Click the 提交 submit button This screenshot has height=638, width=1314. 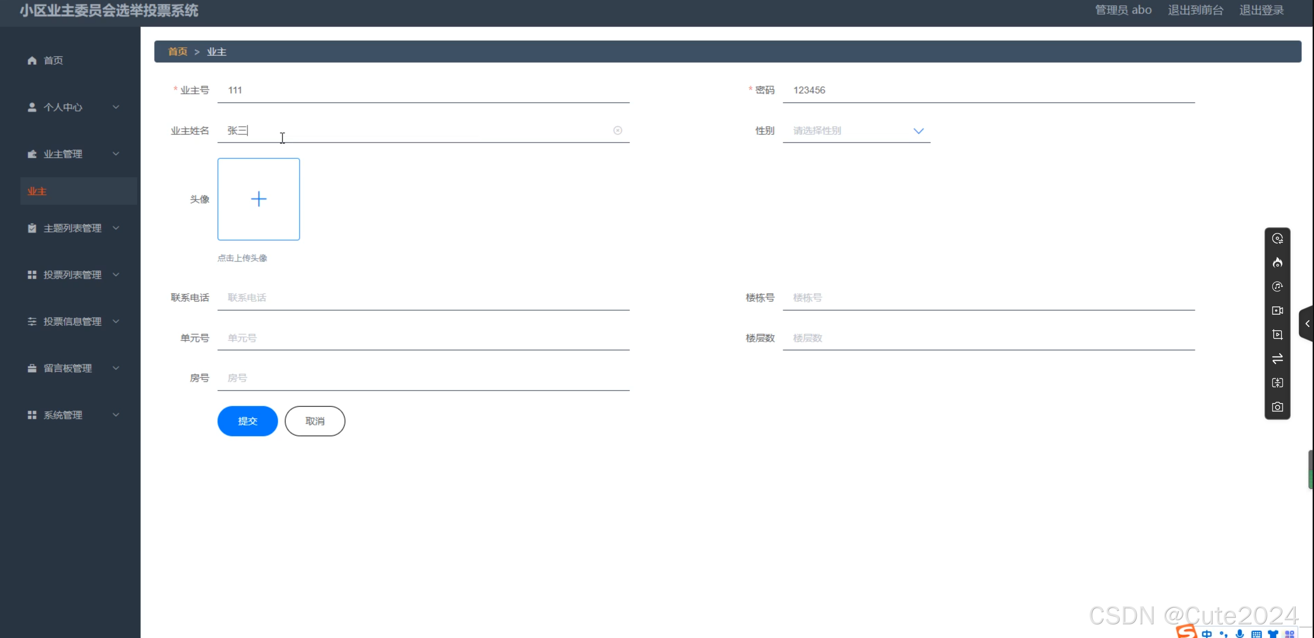pyautogui.click(x=247, y=421)
